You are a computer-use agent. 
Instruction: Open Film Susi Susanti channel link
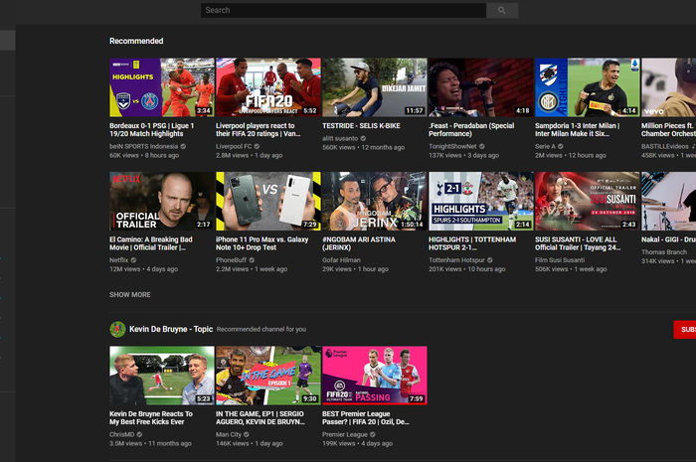point(560,260)
